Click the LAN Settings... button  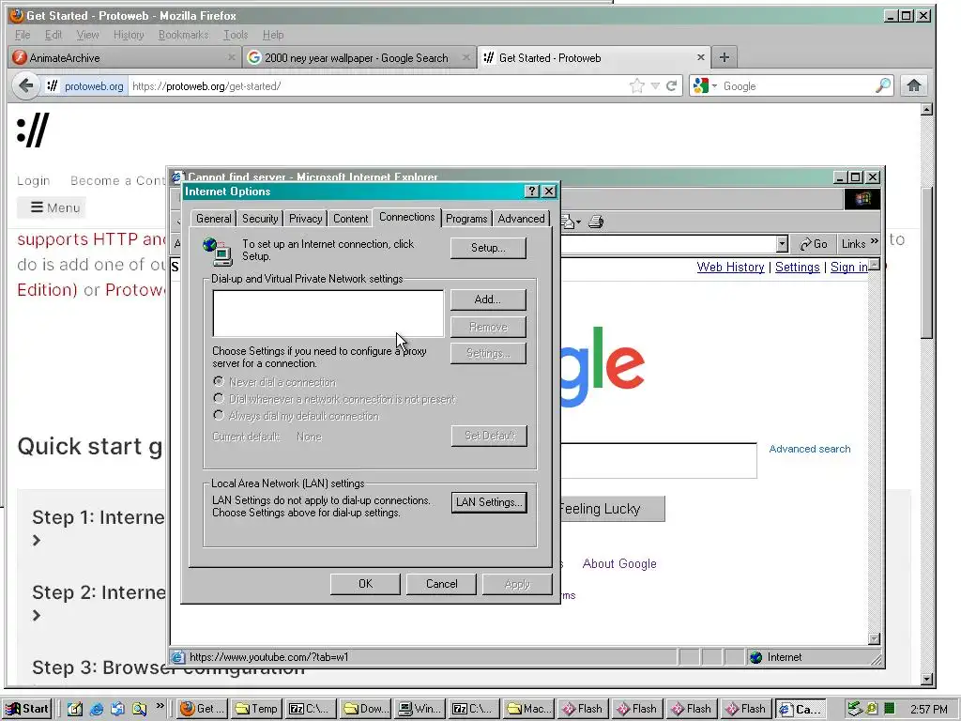488,502
